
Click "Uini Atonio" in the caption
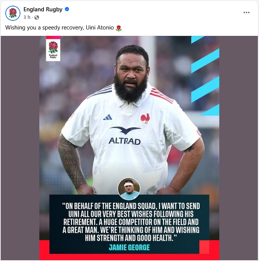tap(100, 28)
